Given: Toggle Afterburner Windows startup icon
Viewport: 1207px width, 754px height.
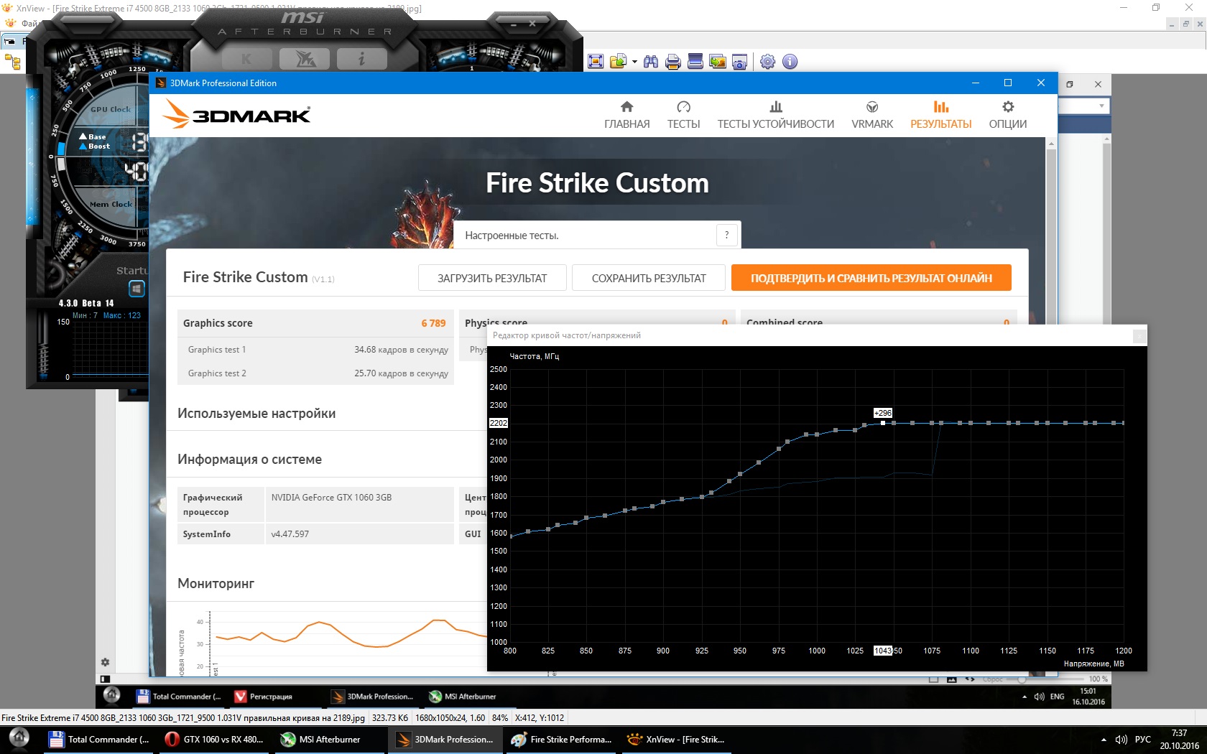Looking at the screenshot, I should (x=137, y=289).
